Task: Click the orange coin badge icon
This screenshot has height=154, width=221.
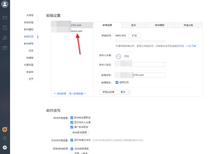Action: [x=5, y=129]
